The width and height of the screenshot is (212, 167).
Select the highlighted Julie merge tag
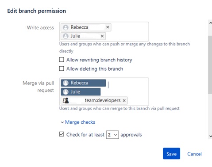[x=81, y=92]
